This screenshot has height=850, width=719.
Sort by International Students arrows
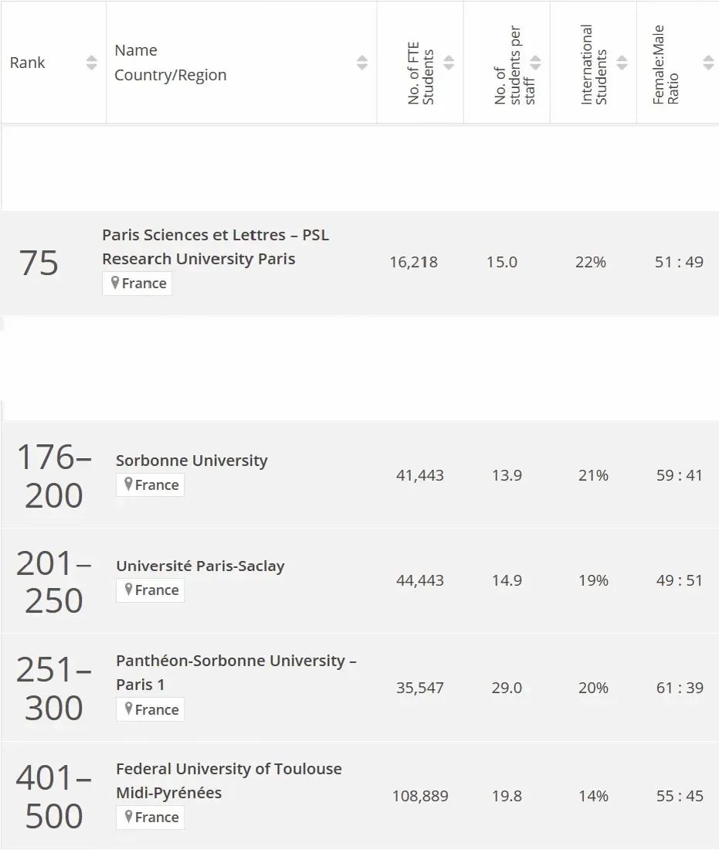point(622,63)
